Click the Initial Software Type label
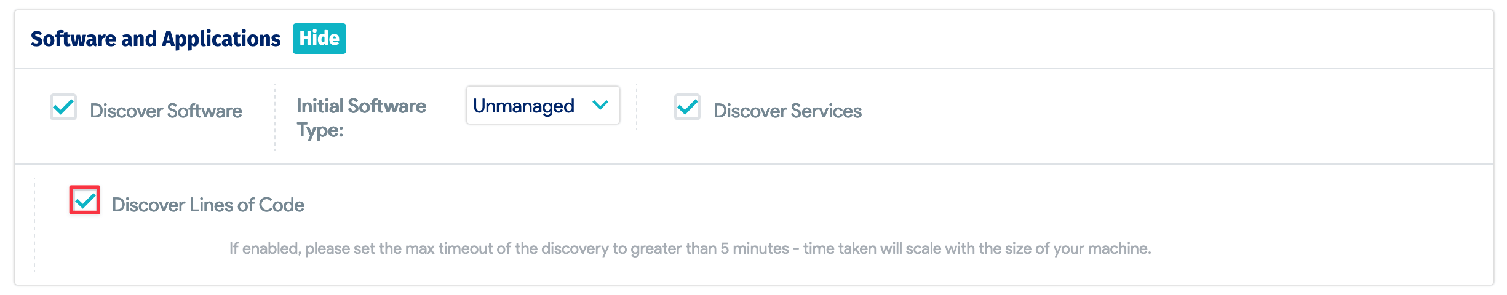 pyautogui.click(x=361, y=106)
